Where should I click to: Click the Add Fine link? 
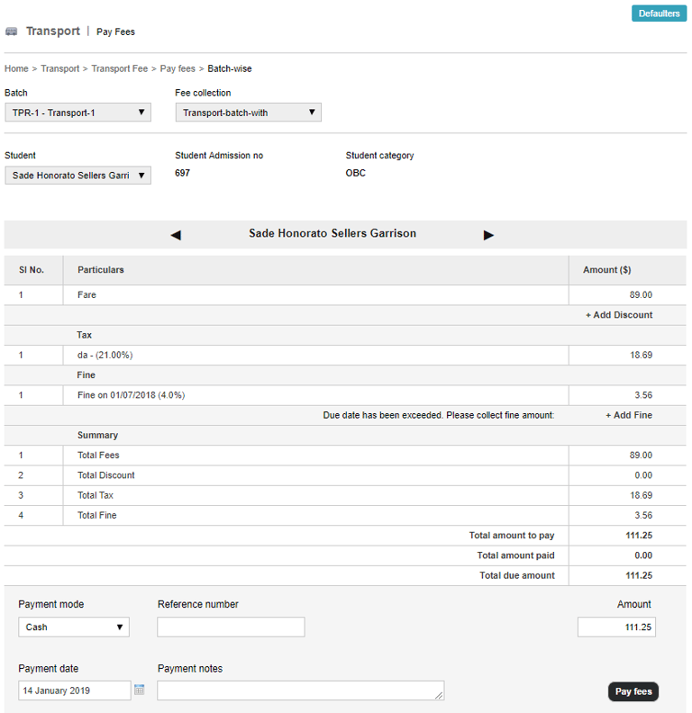coord(628,415)
